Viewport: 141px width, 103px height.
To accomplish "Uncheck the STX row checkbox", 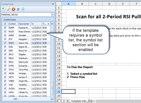I will coord(5,39).
